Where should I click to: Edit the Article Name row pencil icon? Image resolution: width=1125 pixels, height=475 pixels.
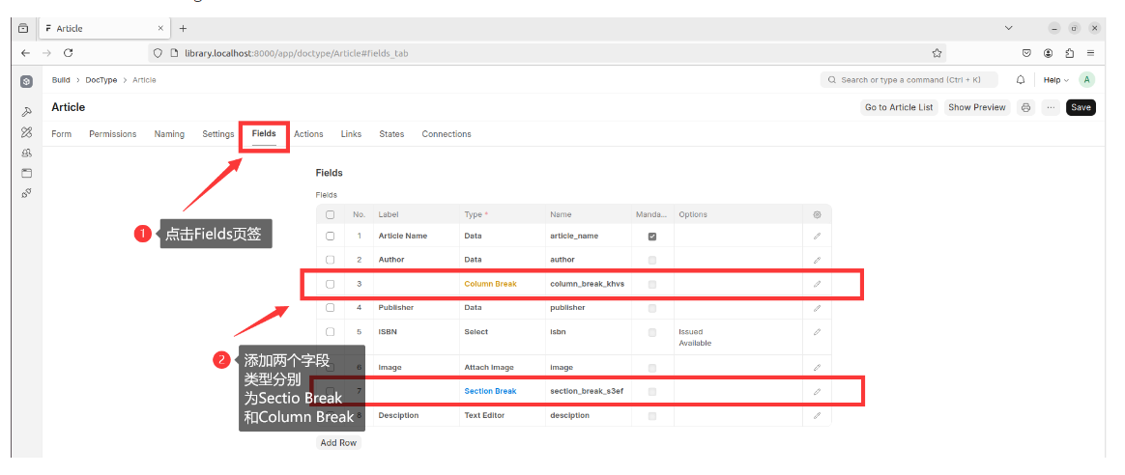tap(817, 236)
